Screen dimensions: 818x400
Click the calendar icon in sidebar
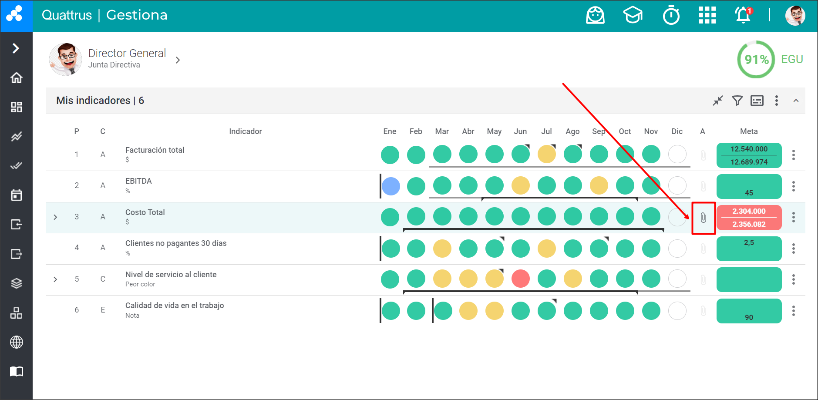point(17,195)
